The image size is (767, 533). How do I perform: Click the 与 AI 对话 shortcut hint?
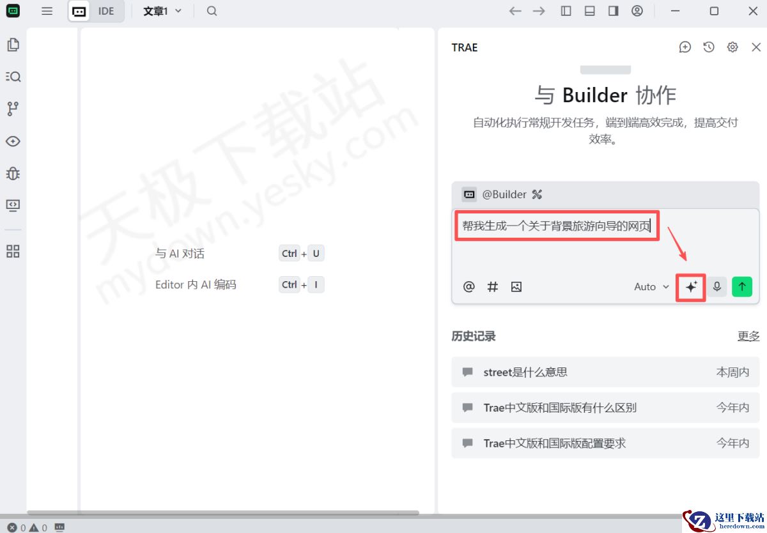pyautogui.click(x=180, y=254)
